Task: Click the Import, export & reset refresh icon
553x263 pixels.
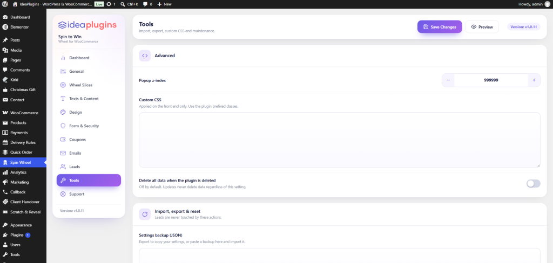Action: [145, 214]
